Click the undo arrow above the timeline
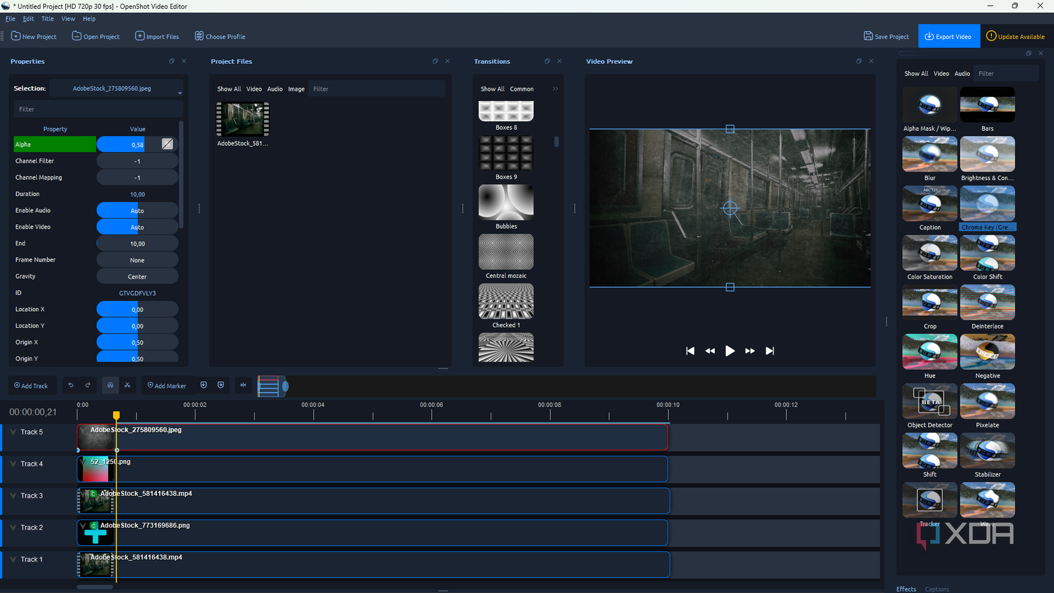This screenshot has width=1054, height=593. pyautogui.click(x=70, y=385)
